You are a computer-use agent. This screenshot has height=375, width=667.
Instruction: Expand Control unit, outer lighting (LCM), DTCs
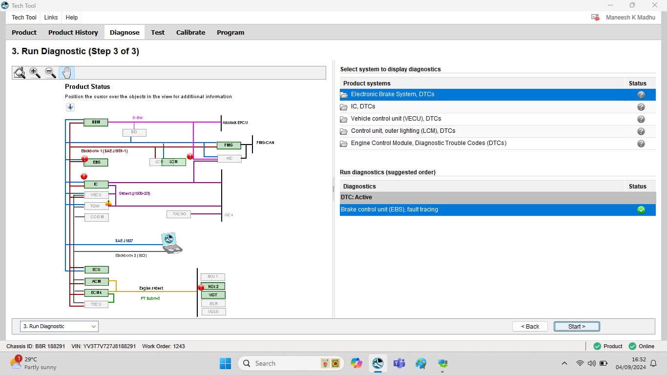[x=344, y=131]
